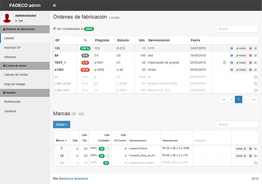Check the checkbox for order LDM_ACS2

coord(256,84)
